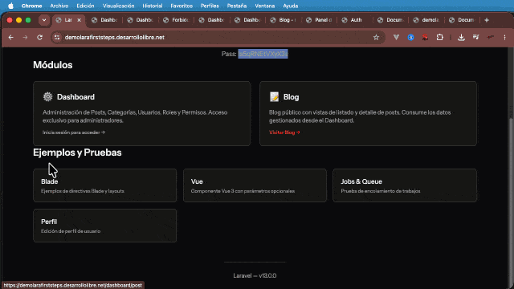Reload the page with refresh icon
This screenshot has height=289, width=514.
39,38
